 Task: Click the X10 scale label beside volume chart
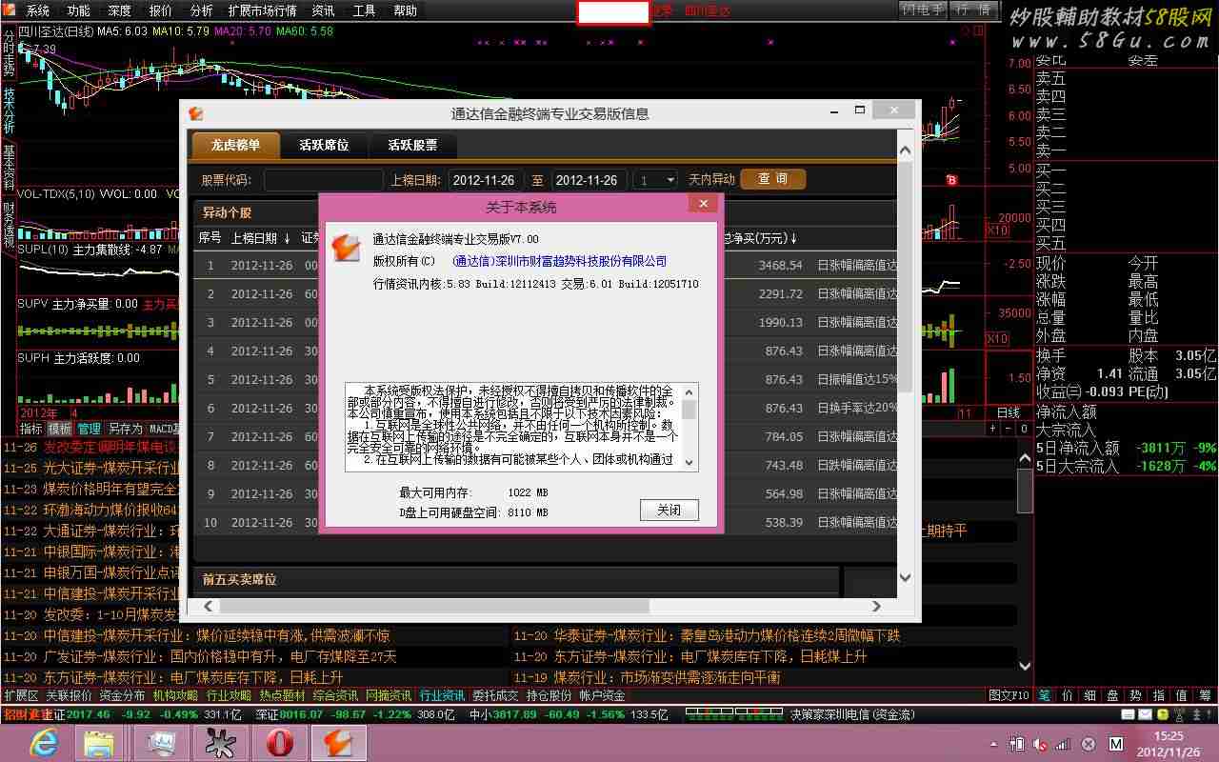click(x=997, y=231)
